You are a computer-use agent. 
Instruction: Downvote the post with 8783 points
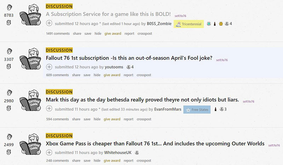coord(9,23)
